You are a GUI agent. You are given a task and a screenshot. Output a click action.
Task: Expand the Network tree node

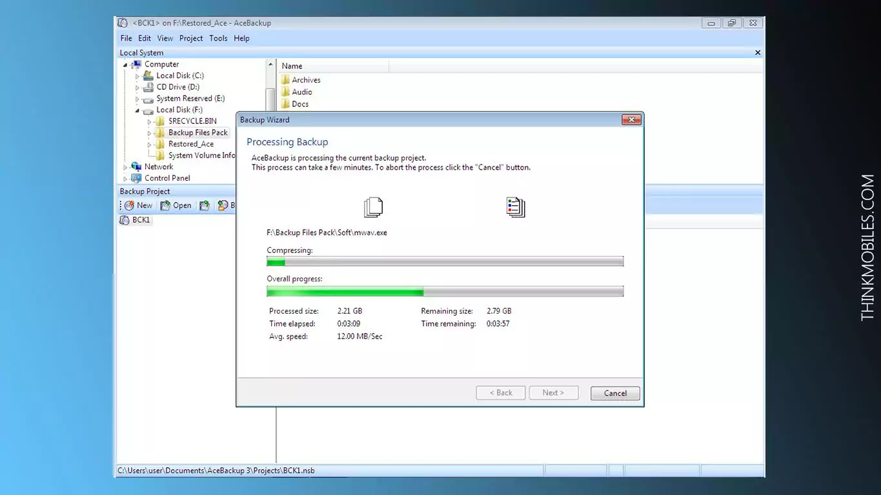click(x=126, y=167)
